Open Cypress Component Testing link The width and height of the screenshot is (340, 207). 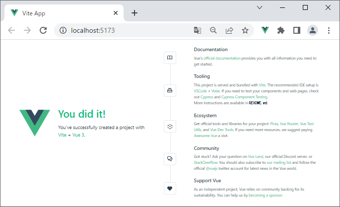click(x=244, y=97)
